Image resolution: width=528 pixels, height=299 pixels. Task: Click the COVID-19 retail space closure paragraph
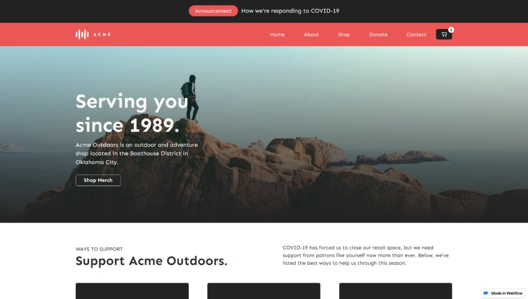tap(366, 255)
